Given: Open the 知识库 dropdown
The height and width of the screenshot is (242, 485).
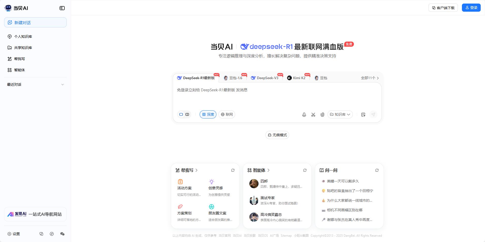Looking at the screenshot, I should click(x=340, y=114).
